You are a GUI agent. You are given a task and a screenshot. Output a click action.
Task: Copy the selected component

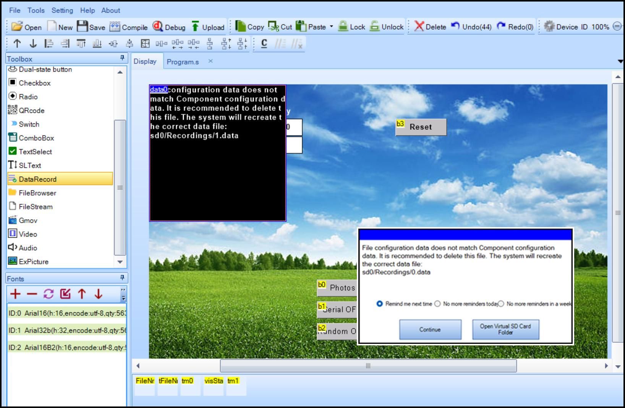(x=249, y=27)
